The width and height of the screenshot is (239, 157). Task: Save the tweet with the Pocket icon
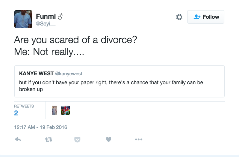tap(78, 139)
